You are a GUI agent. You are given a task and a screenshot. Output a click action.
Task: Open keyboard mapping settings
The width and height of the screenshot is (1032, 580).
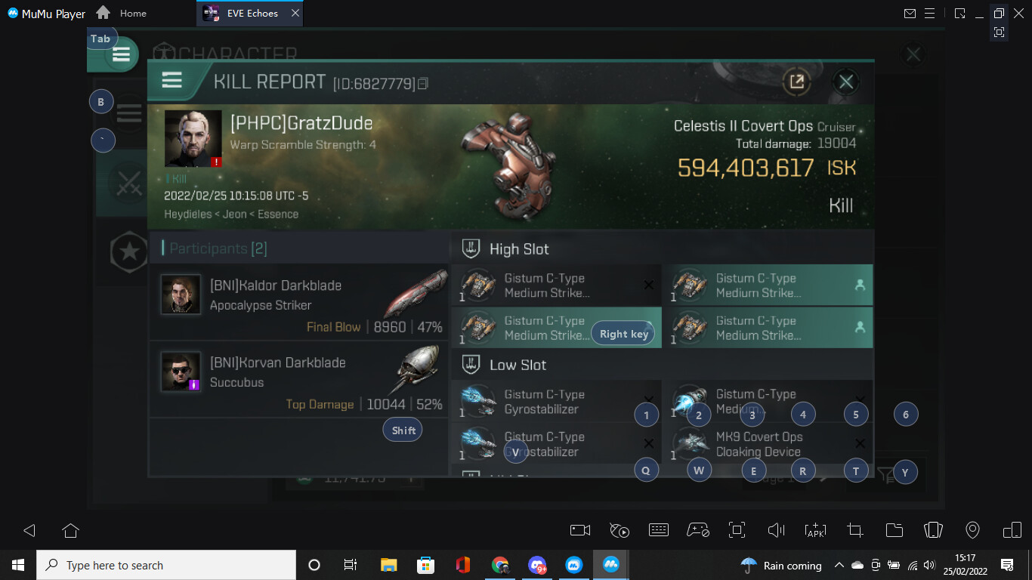(659, 530)
